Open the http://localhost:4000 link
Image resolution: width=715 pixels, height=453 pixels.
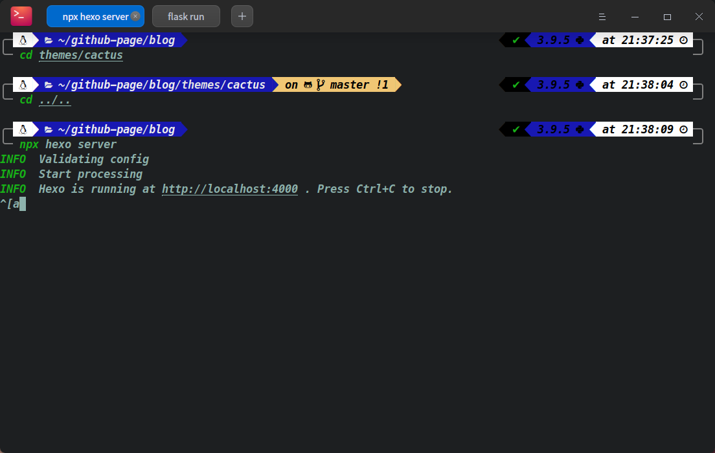[x=230, y=189]
